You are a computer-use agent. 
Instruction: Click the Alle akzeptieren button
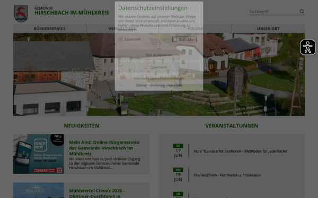[159, 55]
